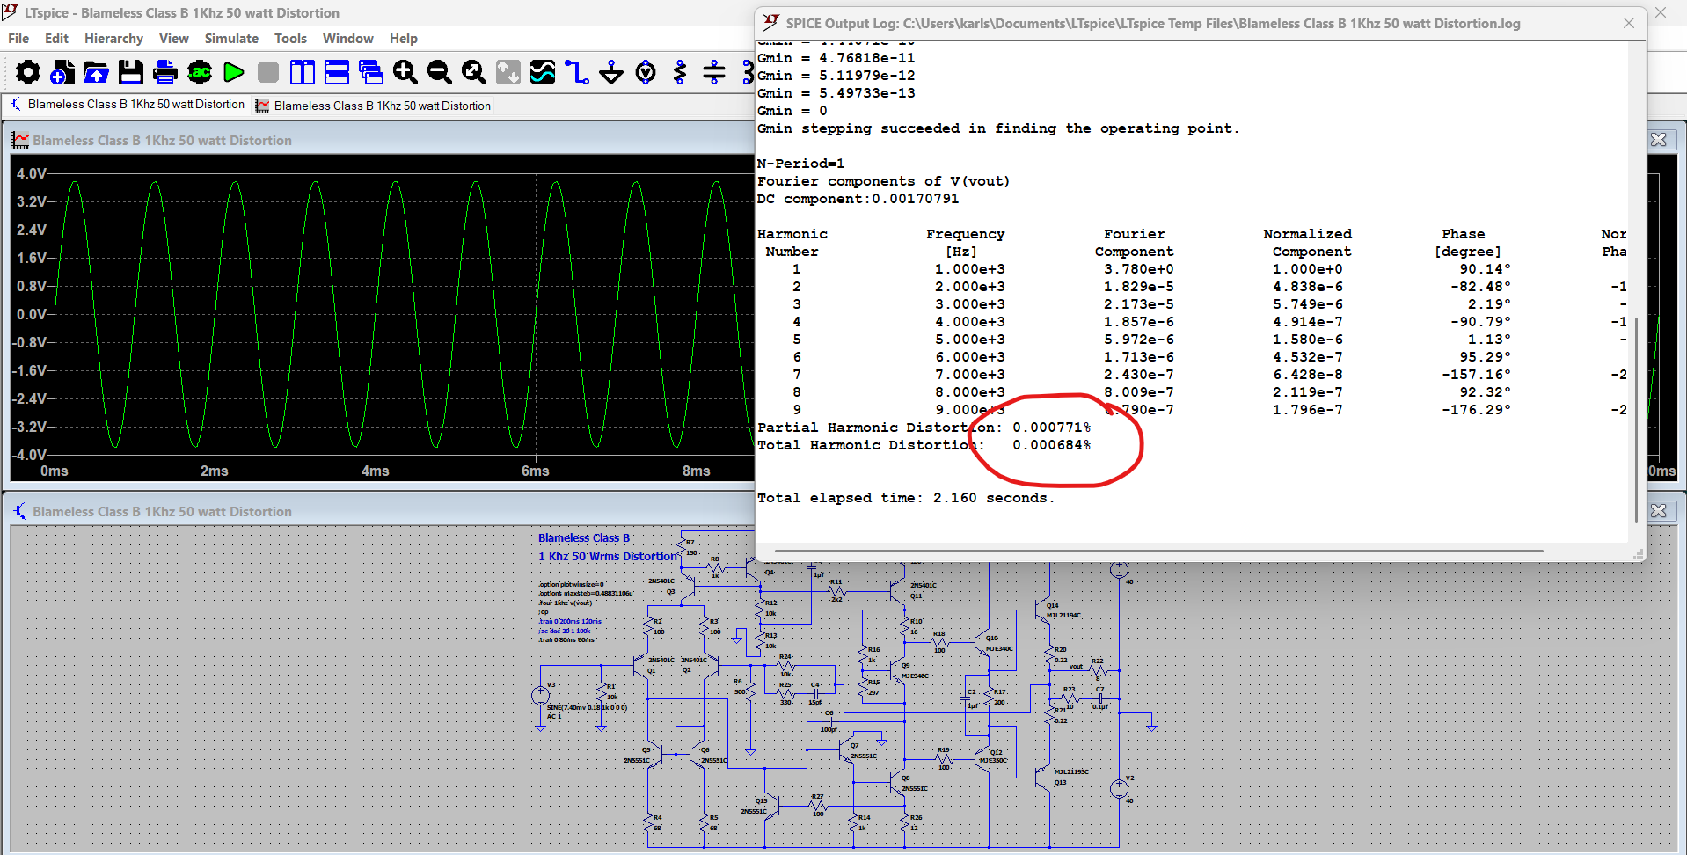Select the Resistor component tool
This screenshot has height=855, width=1687.
[x=680, y=72]
